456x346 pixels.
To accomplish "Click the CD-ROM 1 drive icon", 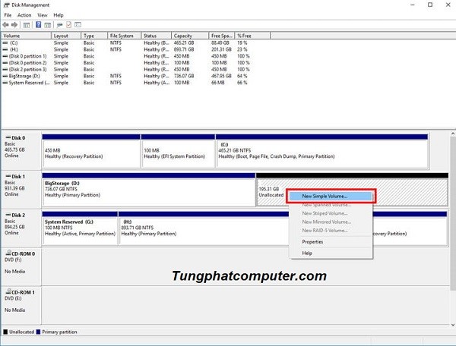I will (x=8, y=291).
